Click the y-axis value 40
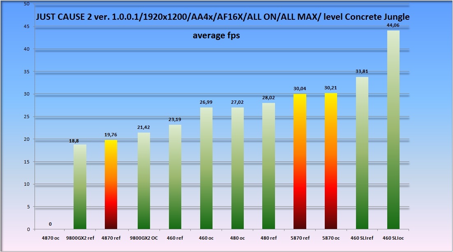The width and height of the screenshot is (453, 252). click(x=27, y=49)
